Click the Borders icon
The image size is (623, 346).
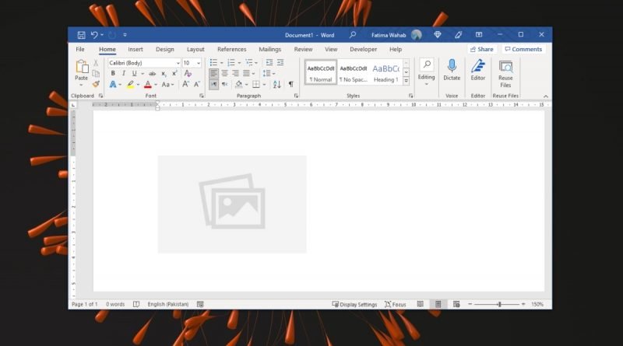[256, 84]
